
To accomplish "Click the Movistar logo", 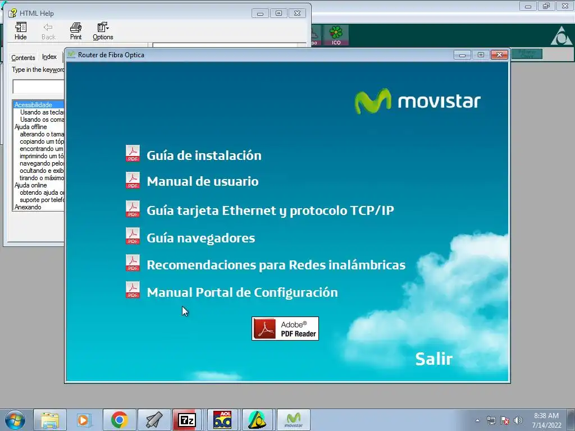I will click(x=417, y=101).
